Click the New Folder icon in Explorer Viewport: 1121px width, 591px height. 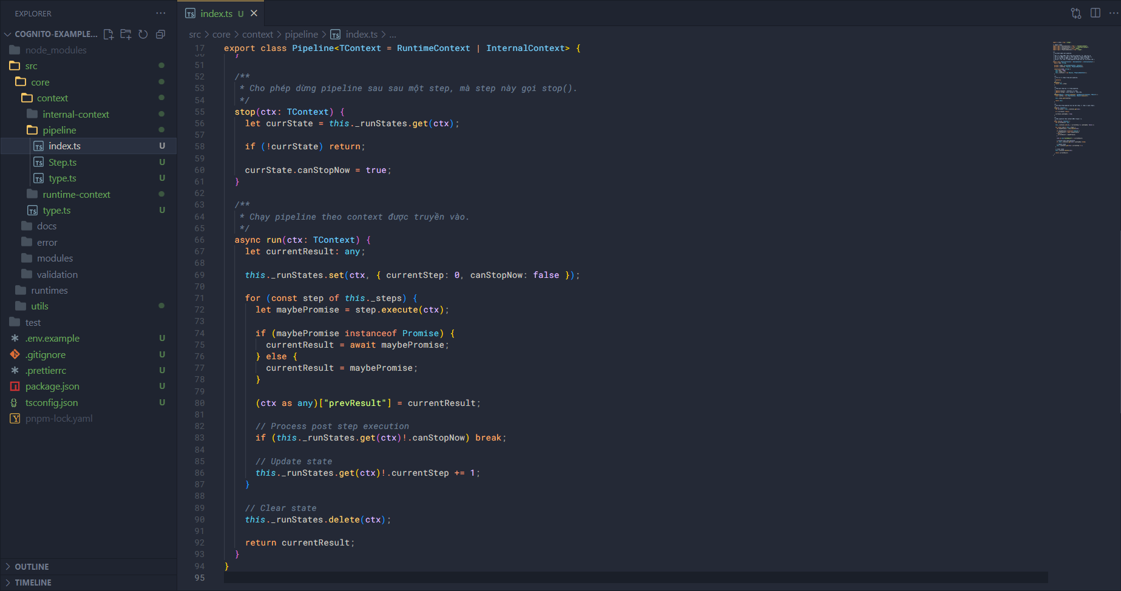pos(126,35)
